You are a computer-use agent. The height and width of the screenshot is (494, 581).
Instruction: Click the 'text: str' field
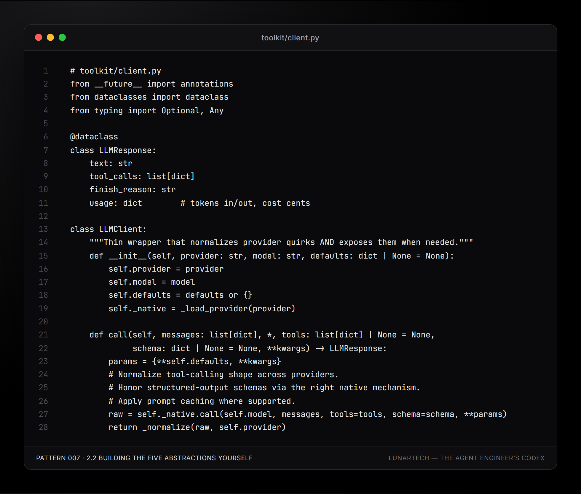[x=111, y=163]
